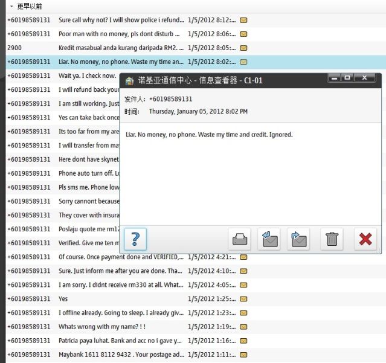Forward the open message

tap(298, 239)
